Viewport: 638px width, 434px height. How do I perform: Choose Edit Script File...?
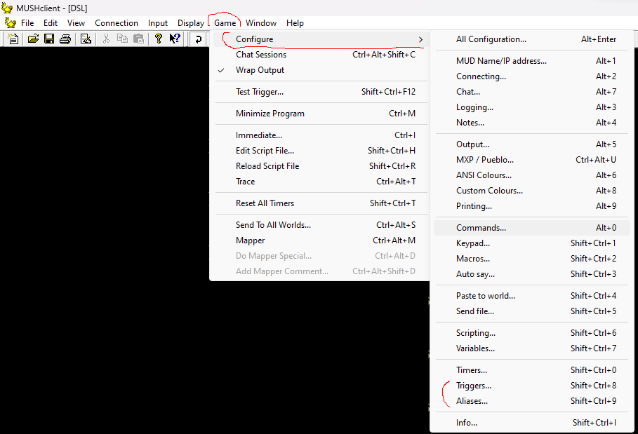coord(321,151)
